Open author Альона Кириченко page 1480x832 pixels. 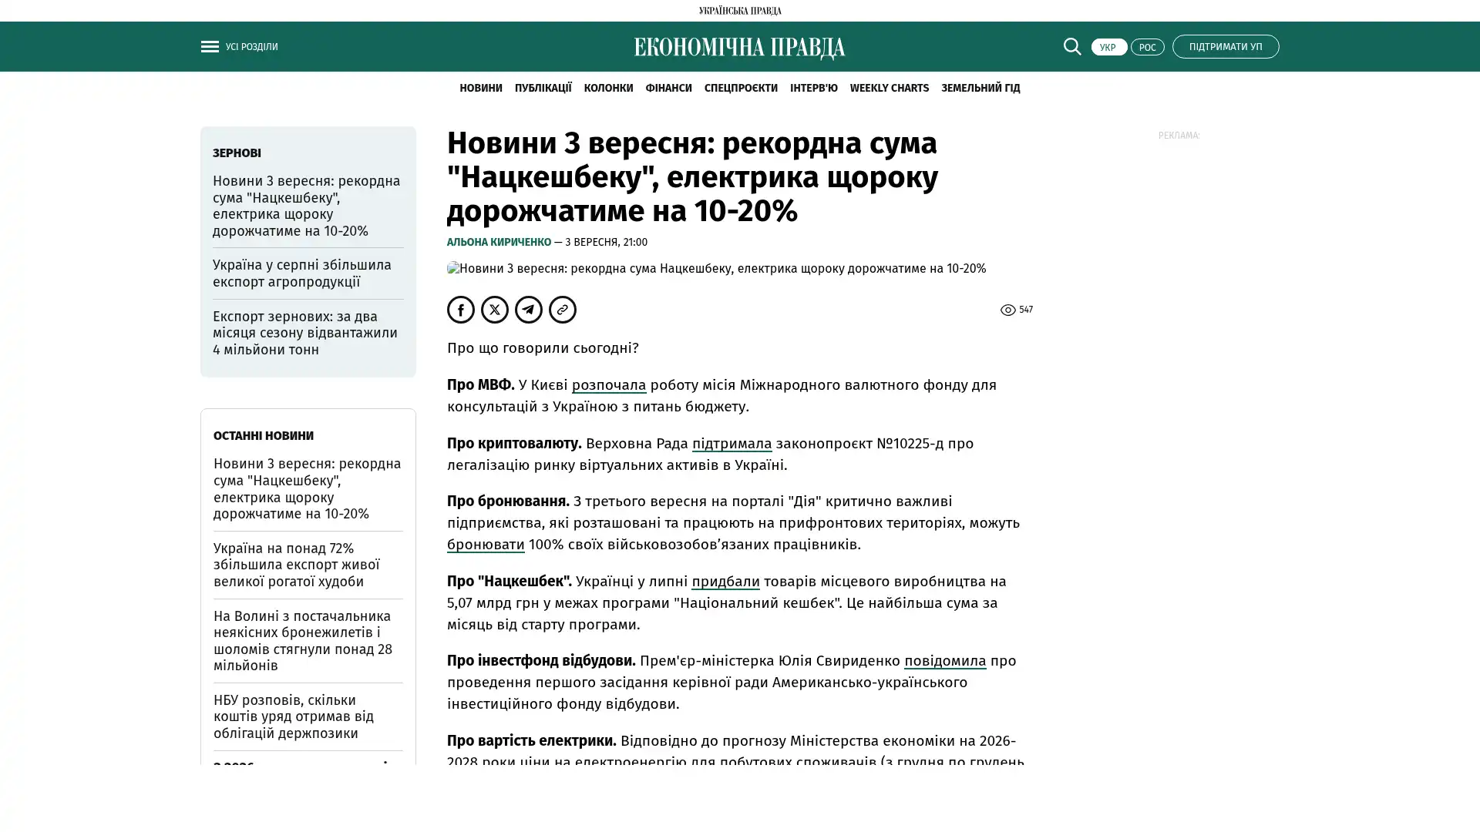(499, 242)
